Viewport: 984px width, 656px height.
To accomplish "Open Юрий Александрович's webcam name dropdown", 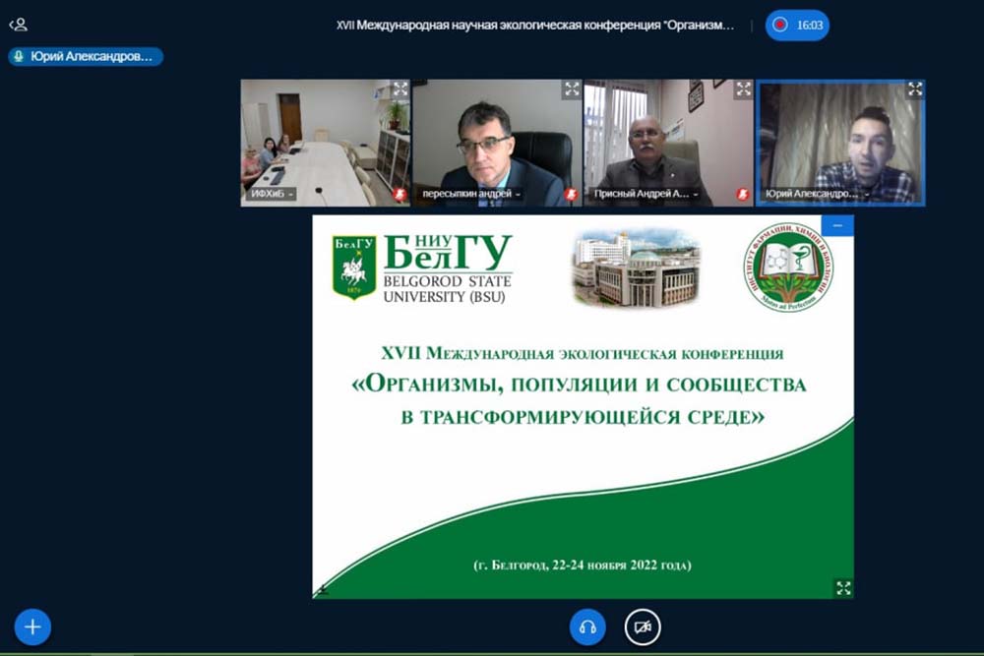I will pyautogui.click(x=812, y=195).
